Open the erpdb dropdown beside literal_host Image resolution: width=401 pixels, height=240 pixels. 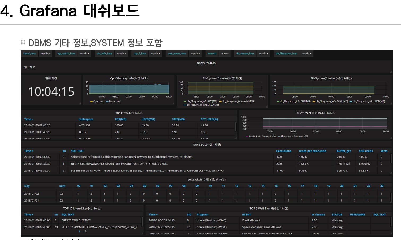pyautogui.click(x=45, y=54)
